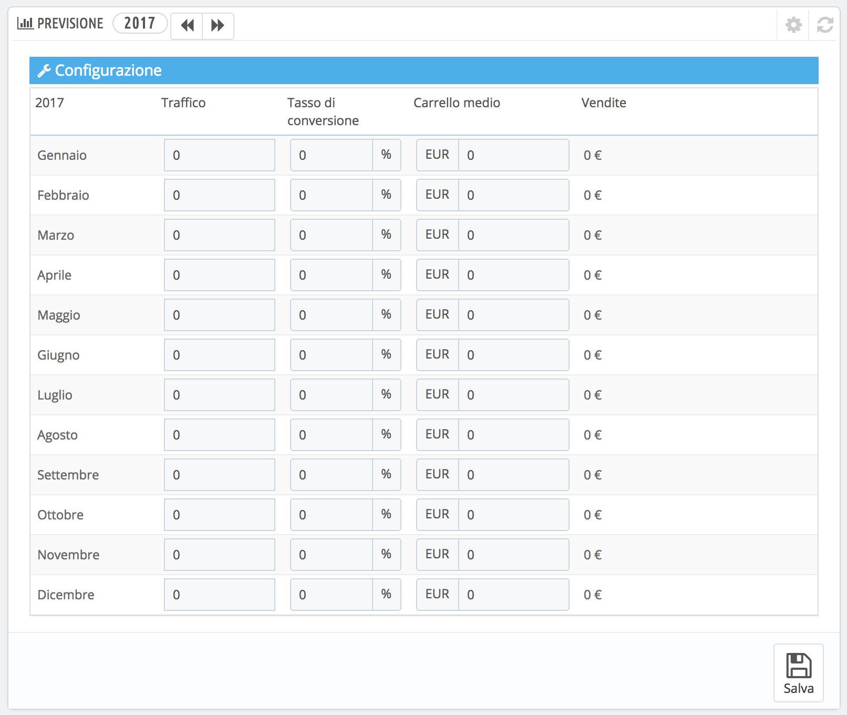Select Novembre conversion rate field

[332, 555]
